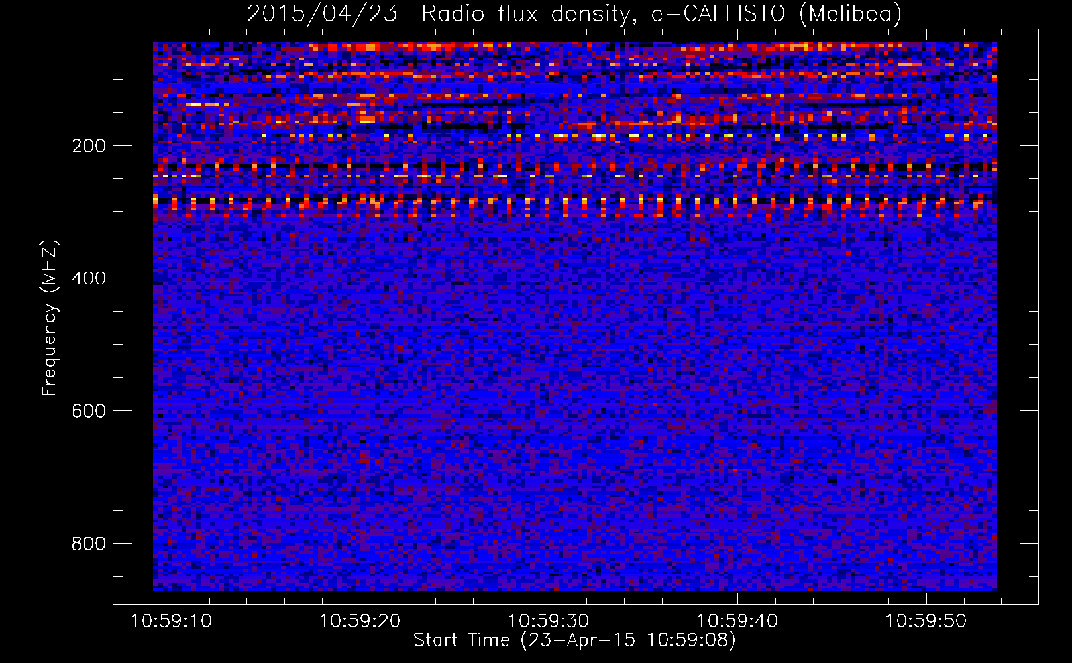Click the 10:59:20 time tick label
Viewport: 1072px width, 663px height.
coord(360,621)
